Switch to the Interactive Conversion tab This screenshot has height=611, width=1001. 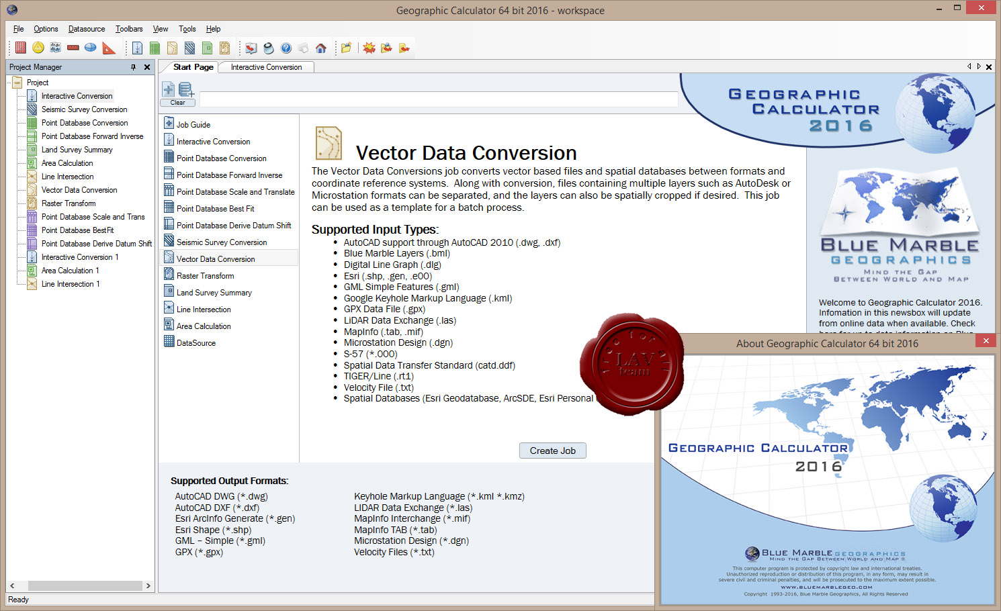pyautogui.click(x=266, y=67)
